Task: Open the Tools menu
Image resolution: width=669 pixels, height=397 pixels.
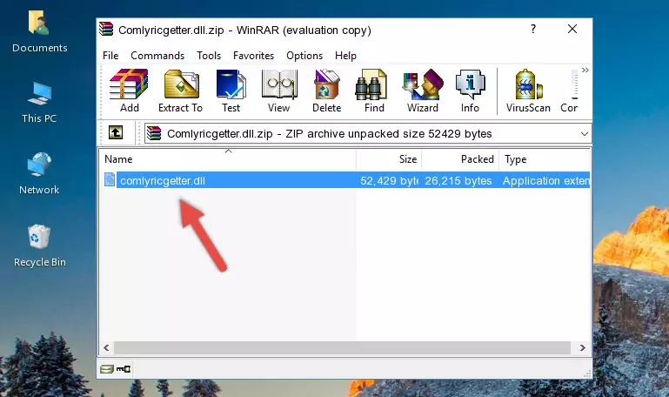Action: 209,56
